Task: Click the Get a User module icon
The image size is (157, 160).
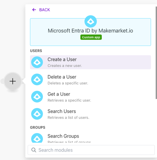Action: click(37, 97)
